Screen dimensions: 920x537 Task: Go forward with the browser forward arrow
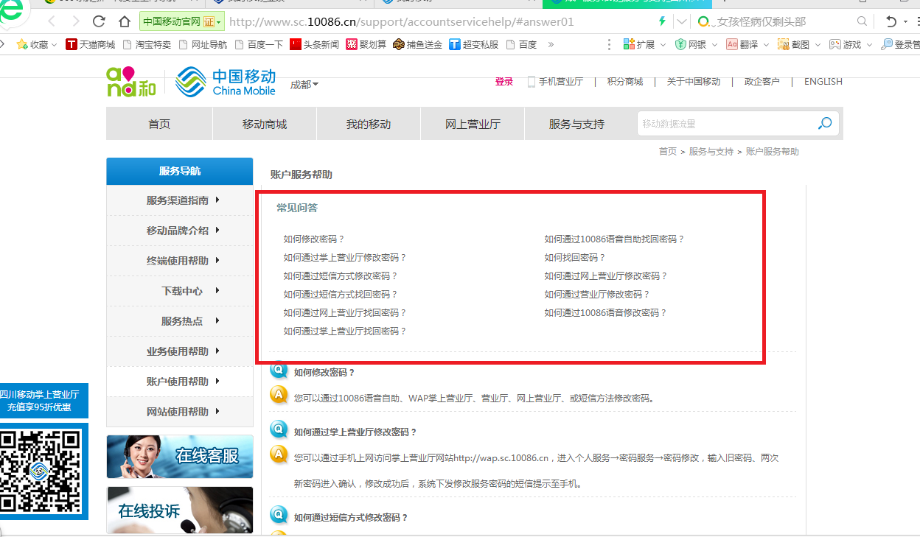click(75, 21)
